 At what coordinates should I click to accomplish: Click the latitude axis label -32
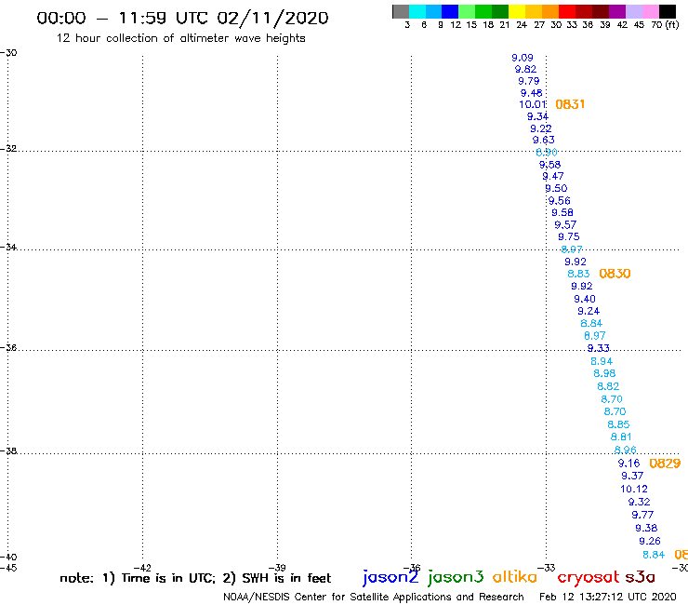click(x=8, y=148)
